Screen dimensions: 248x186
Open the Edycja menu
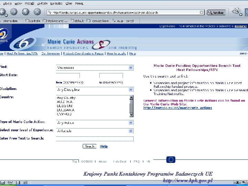(7, 3)
